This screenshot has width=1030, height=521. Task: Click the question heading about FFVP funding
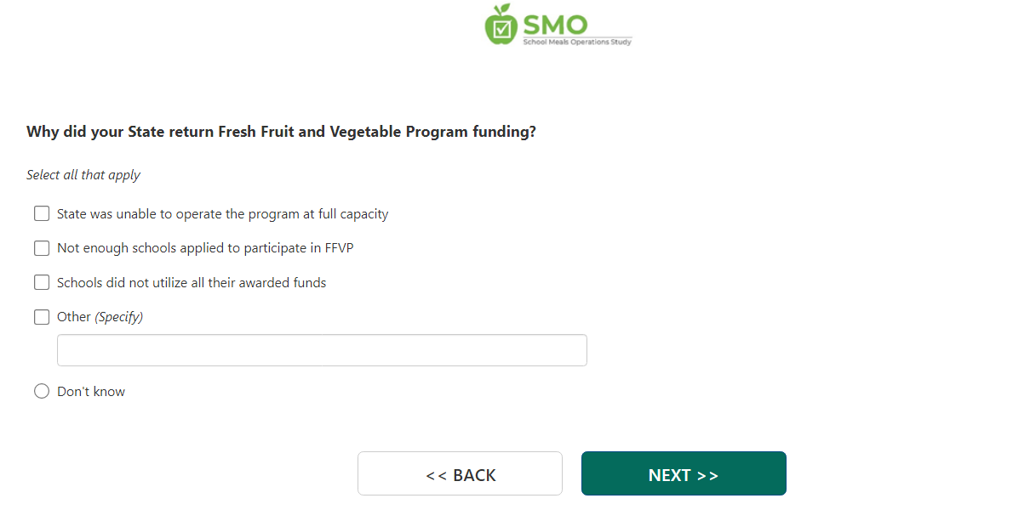281,132
